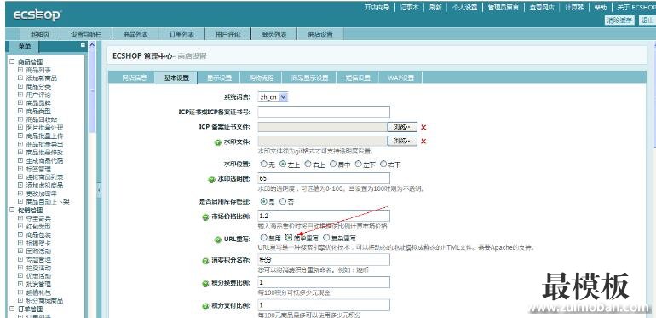The width and height of the screenshot is (656, 318).
Task: Show help tip for 市场价格比例
Action: pyautogui.click(x=205, y=217)
